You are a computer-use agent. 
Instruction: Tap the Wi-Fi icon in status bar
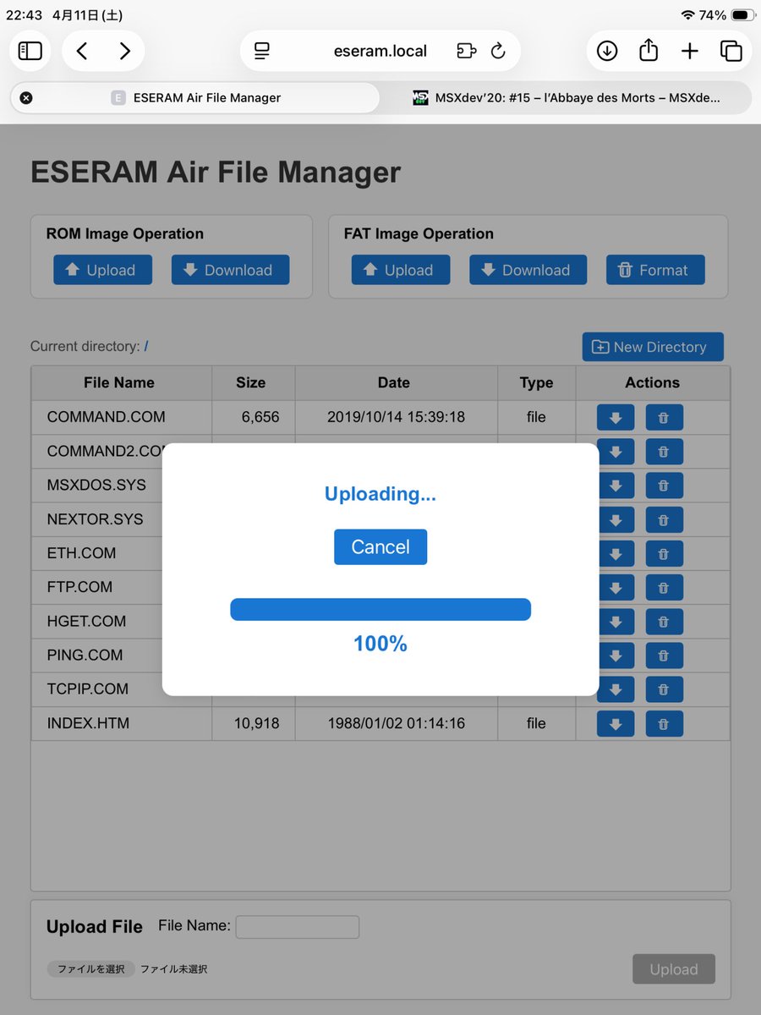pyautogui.click(x=687, y=15)
